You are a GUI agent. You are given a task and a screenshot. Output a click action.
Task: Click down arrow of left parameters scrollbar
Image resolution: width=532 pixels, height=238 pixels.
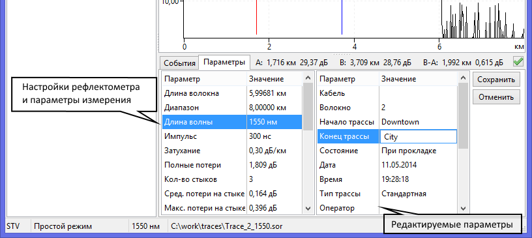tap(308, 208)
